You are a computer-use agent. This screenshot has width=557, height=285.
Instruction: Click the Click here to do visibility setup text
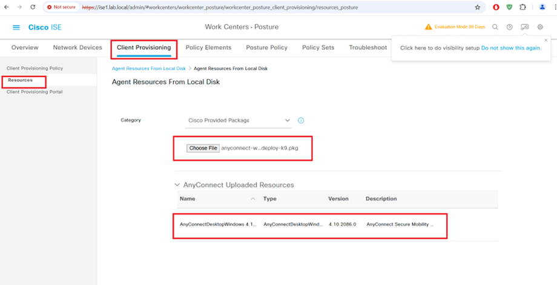pos(440,48)
